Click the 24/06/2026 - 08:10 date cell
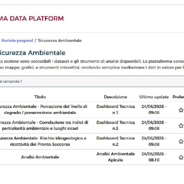 coord(154,157)
